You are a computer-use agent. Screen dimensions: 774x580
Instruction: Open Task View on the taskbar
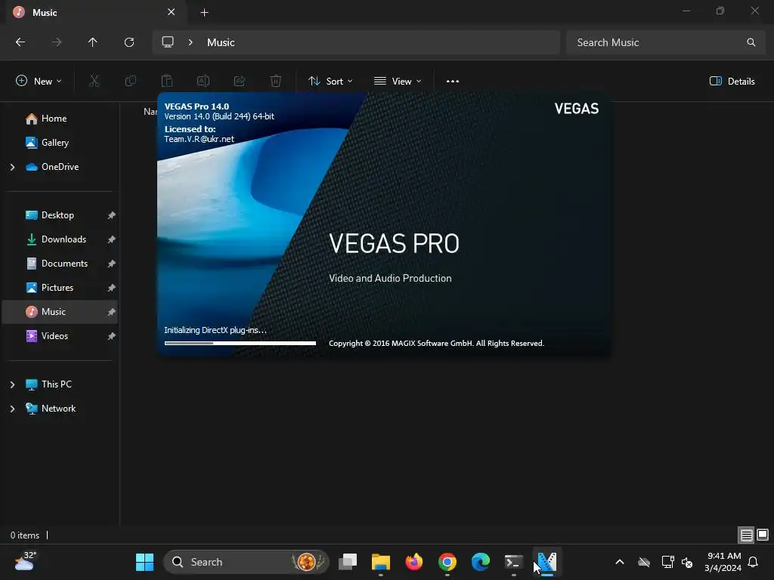(348, 562)
